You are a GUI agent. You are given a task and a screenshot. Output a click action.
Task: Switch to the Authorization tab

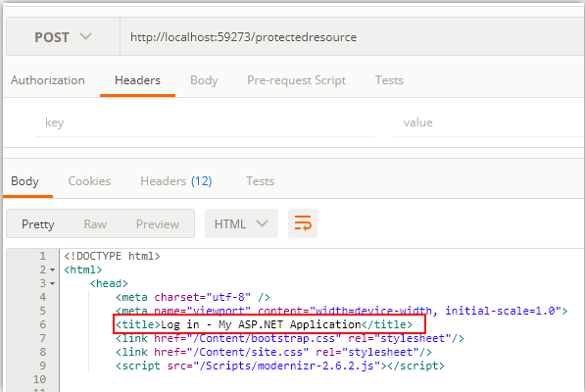[x=48, y=80]
